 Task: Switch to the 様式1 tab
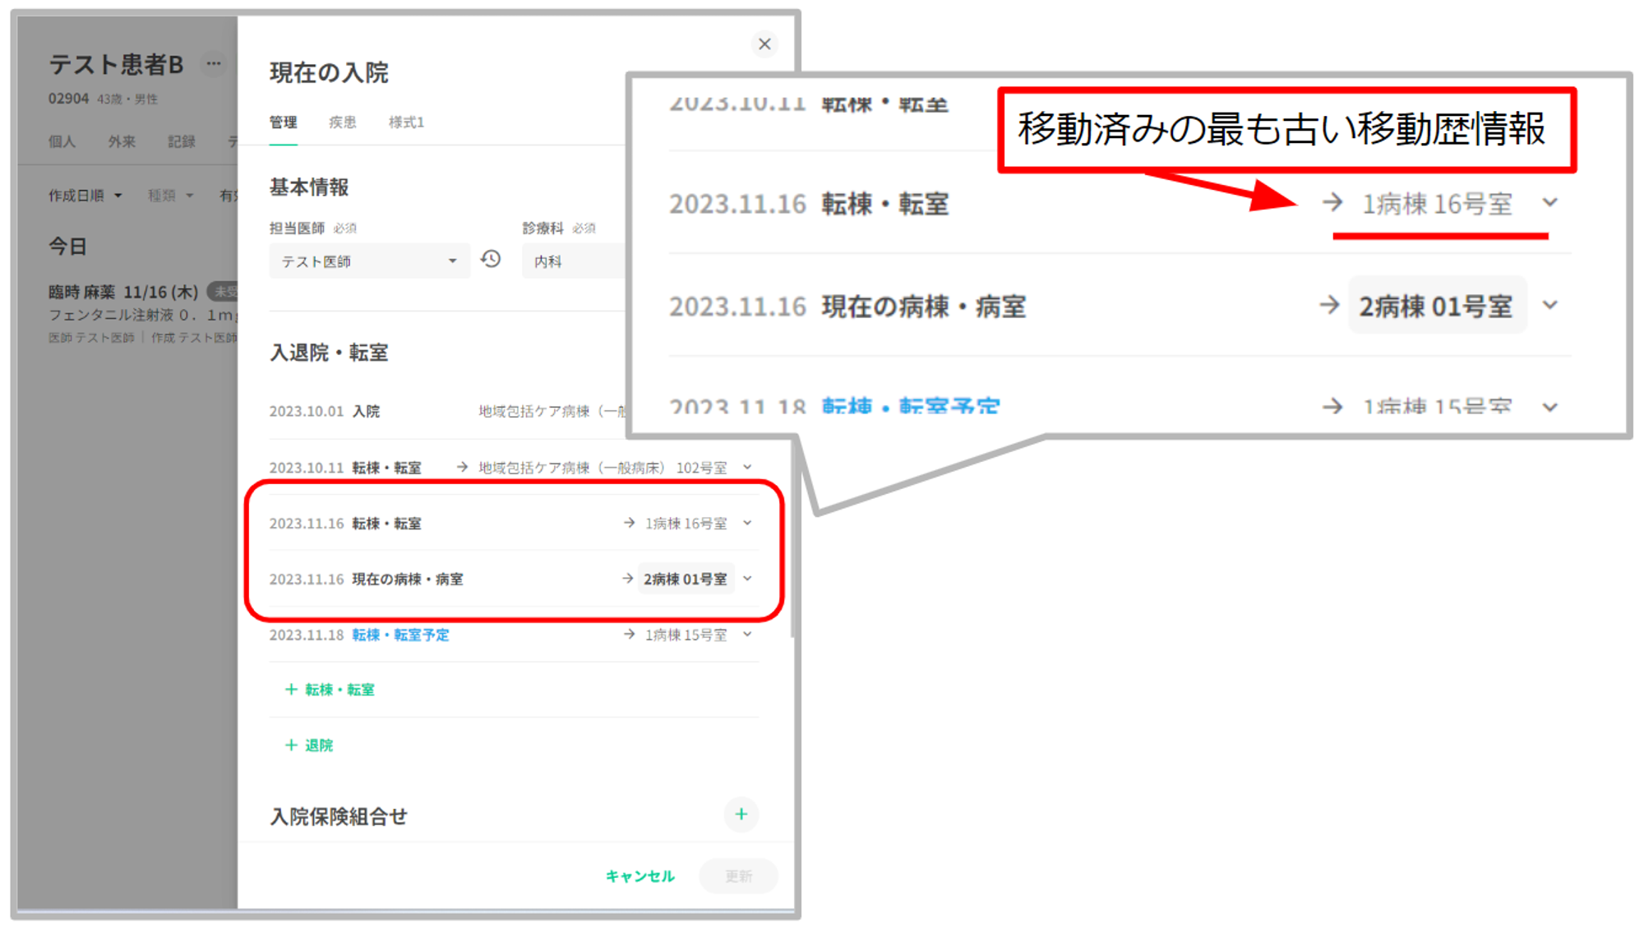(406, 122)
